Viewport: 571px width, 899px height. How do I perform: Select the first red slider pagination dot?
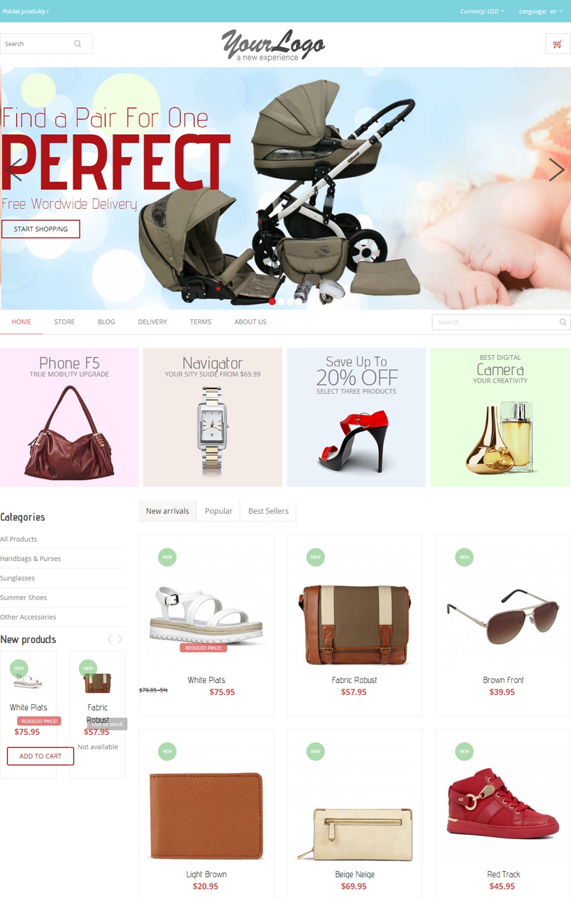272,302
